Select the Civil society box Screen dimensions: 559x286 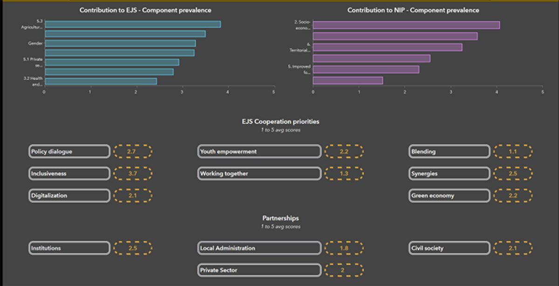tap(450, 248)
